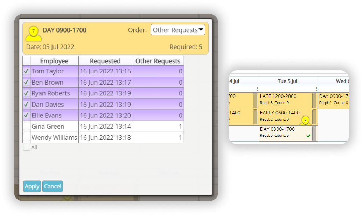The image size is (363, 215).
Task: Select Wendy Williams's row in the table
Action: (x=54, y=137)
